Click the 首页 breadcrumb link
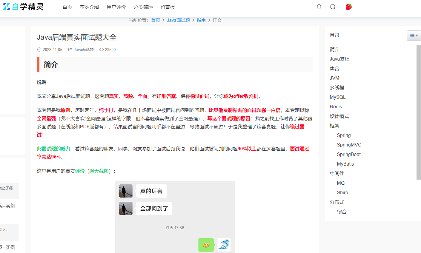 point(155,20)
